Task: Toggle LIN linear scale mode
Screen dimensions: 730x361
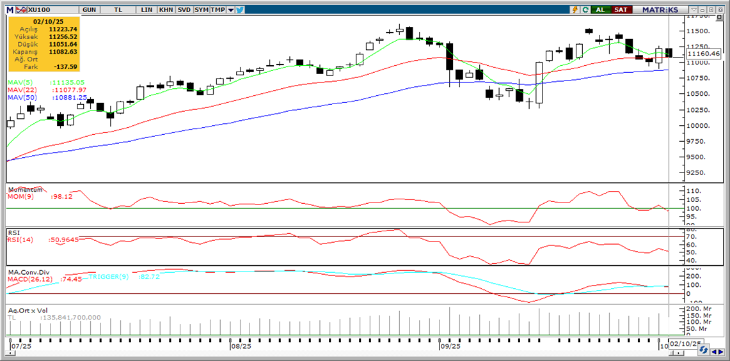Action: 147,10
